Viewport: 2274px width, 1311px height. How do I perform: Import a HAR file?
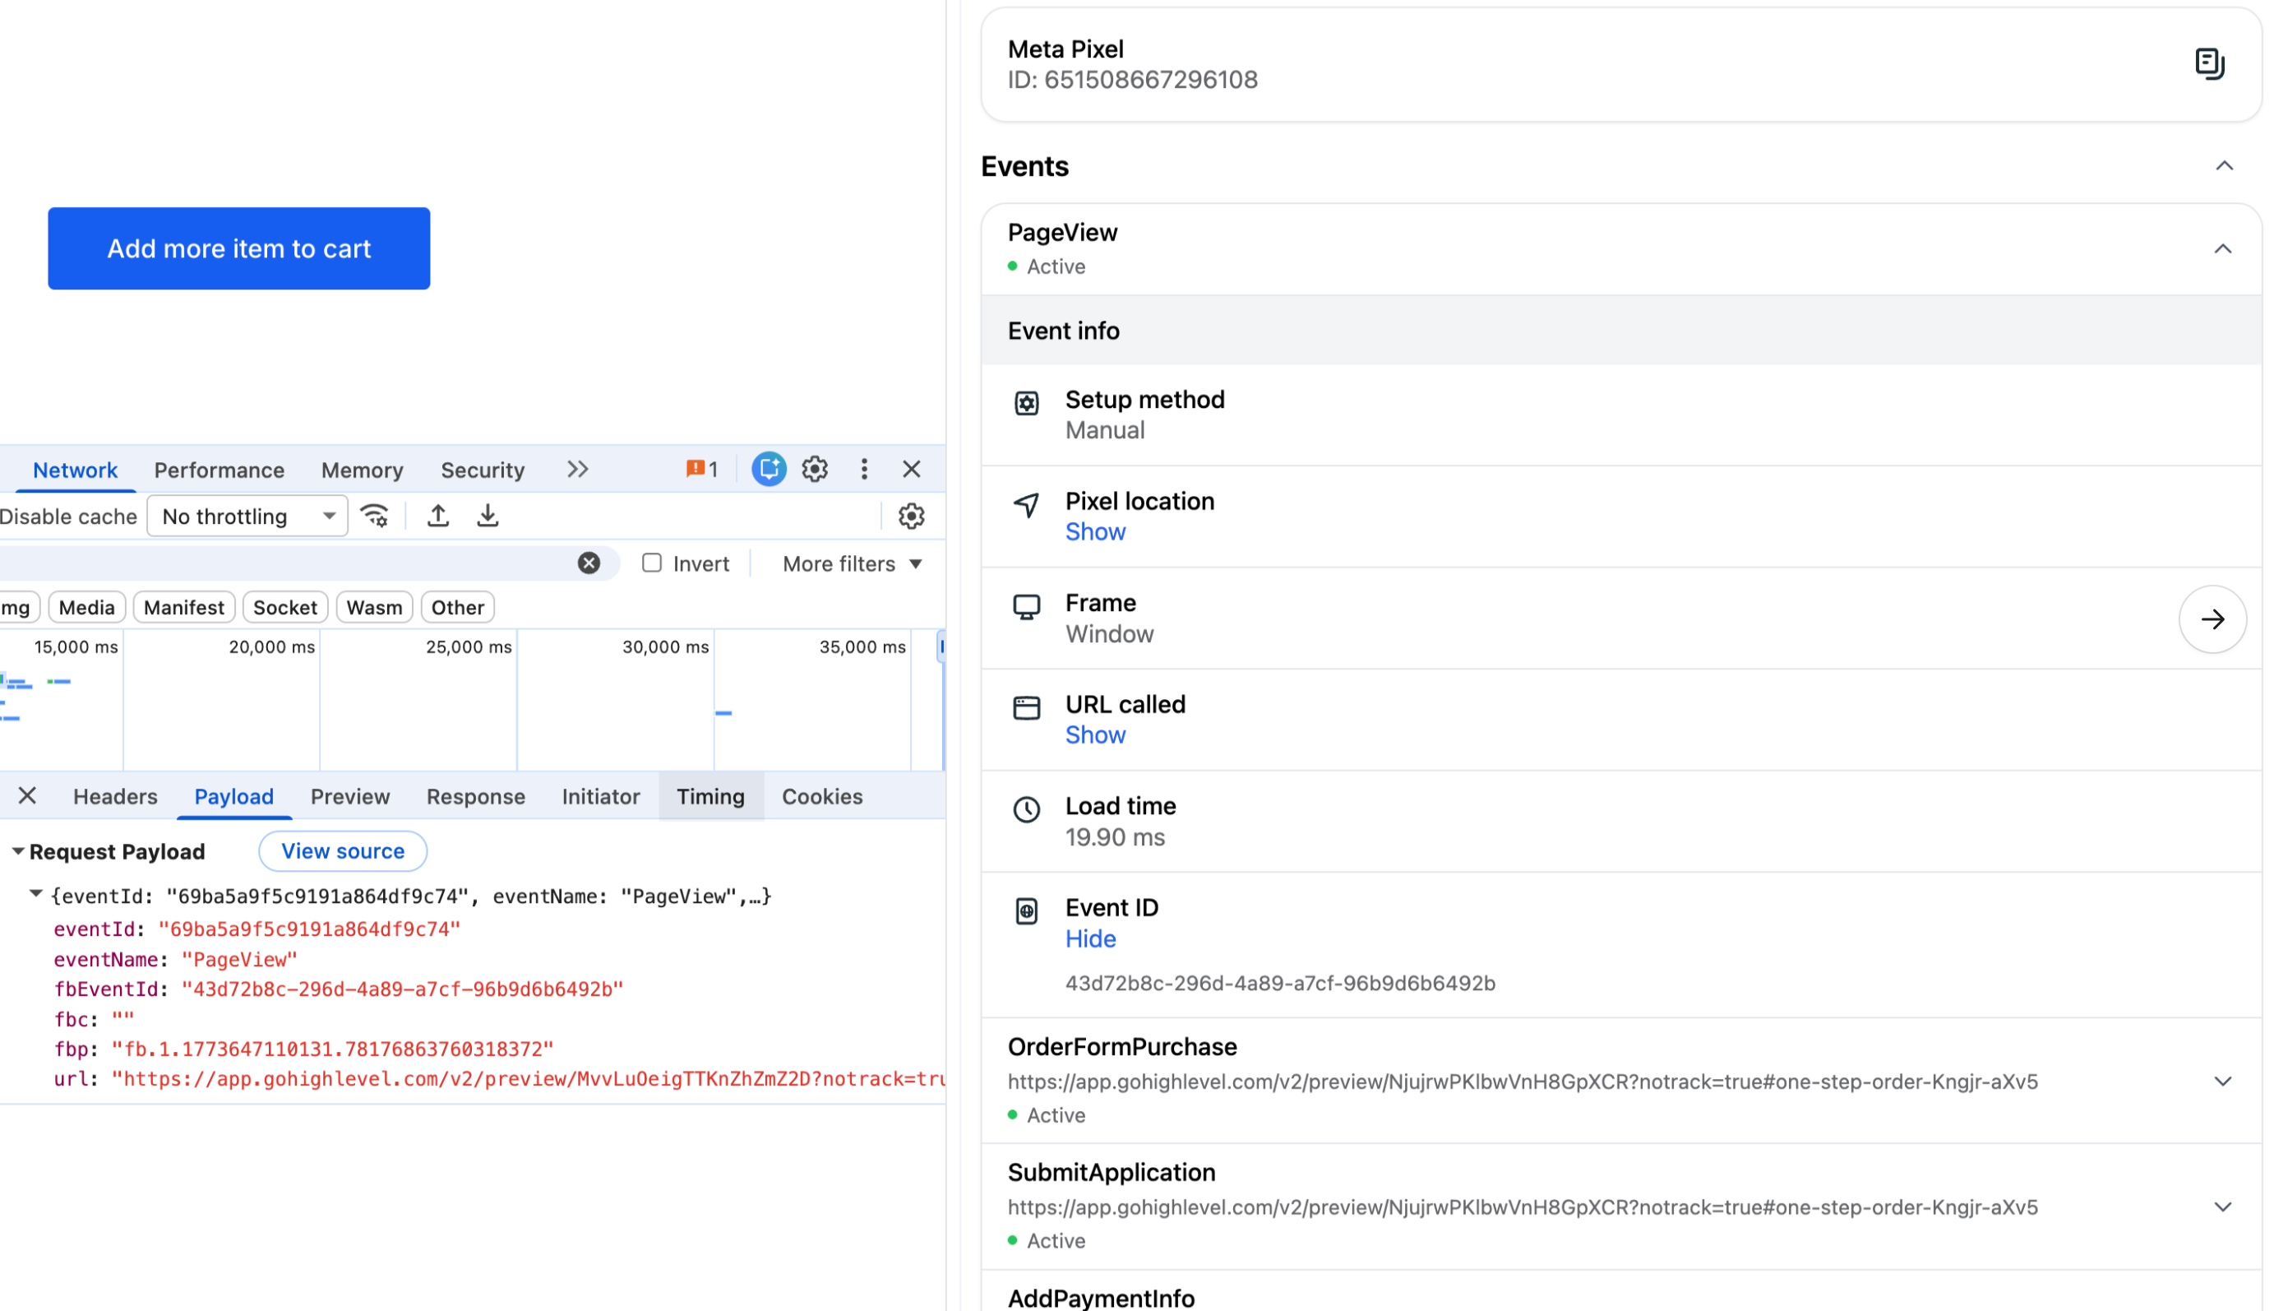pyautogui.click(x=438, y=515)
